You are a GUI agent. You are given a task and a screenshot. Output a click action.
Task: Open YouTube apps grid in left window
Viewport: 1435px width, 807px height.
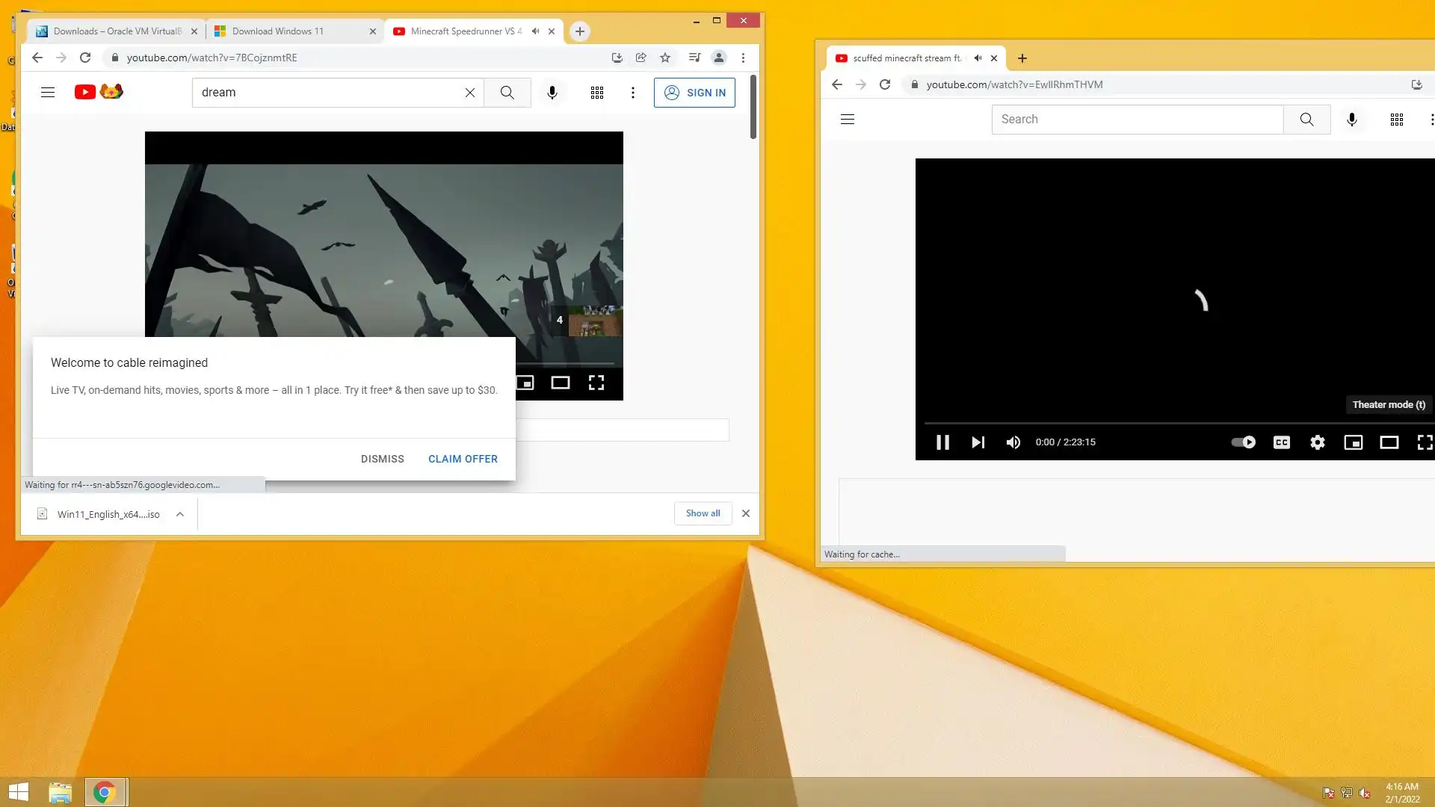[x=596, y=93]
